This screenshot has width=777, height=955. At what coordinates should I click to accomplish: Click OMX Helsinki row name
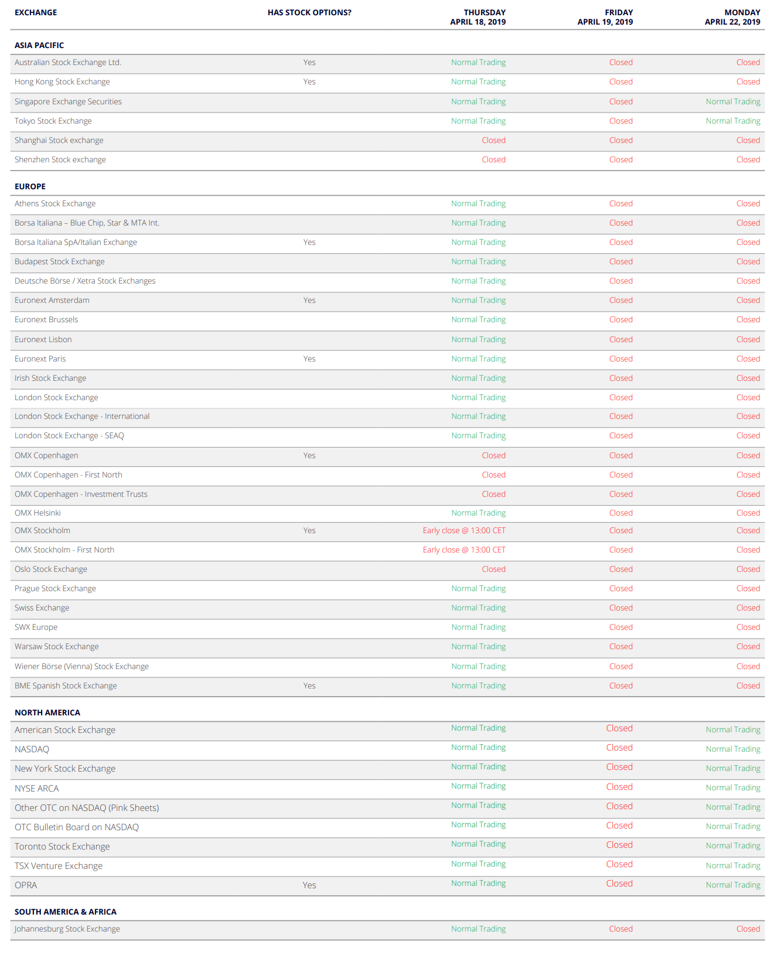click(38, 513)
